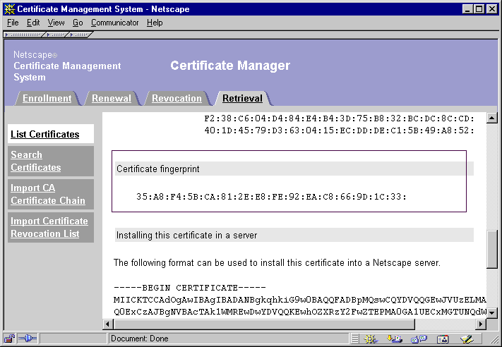The image size is (502, 347).
Task: Open the Address Book icon
Action: click(443, 339)
